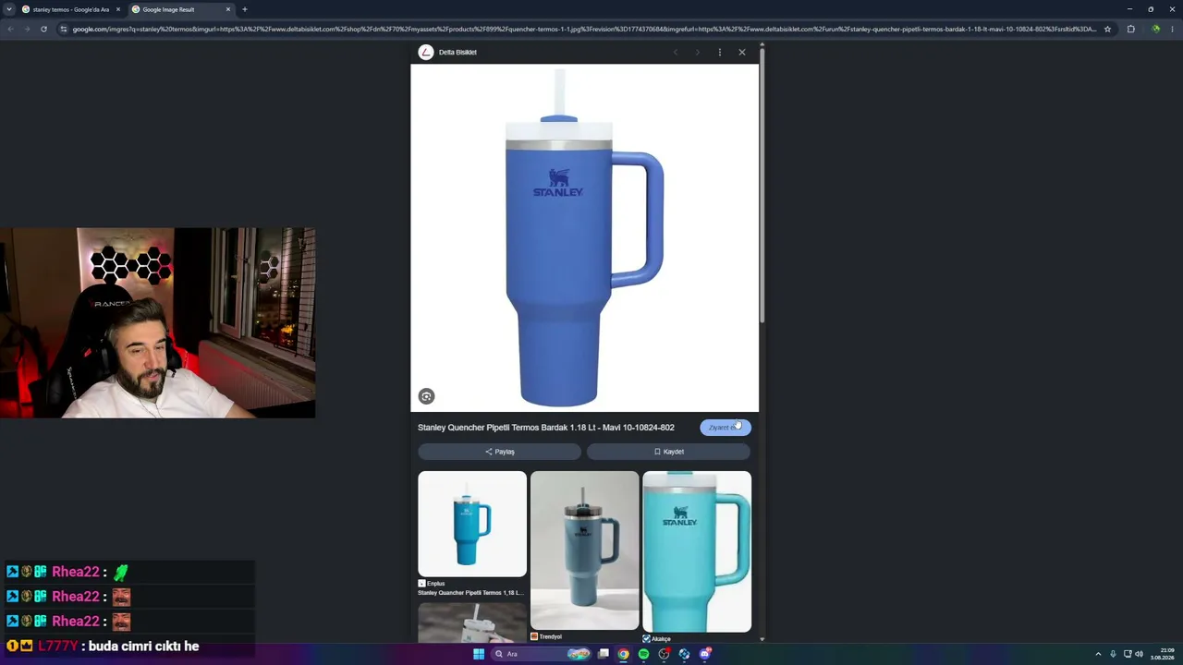Close the stanley termos tab

pos(117,9)
